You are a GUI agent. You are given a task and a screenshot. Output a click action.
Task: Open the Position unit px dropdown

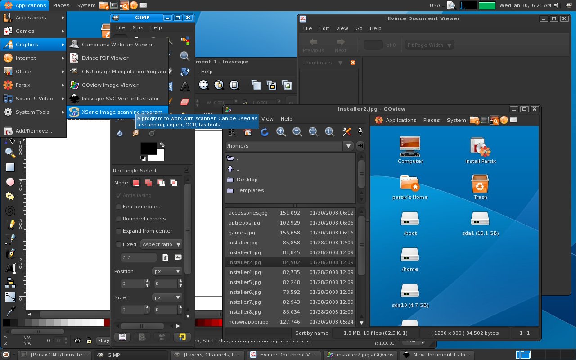pos(166,271)
